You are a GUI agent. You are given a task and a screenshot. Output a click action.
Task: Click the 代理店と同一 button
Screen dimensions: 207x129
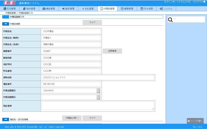(72, 118)
